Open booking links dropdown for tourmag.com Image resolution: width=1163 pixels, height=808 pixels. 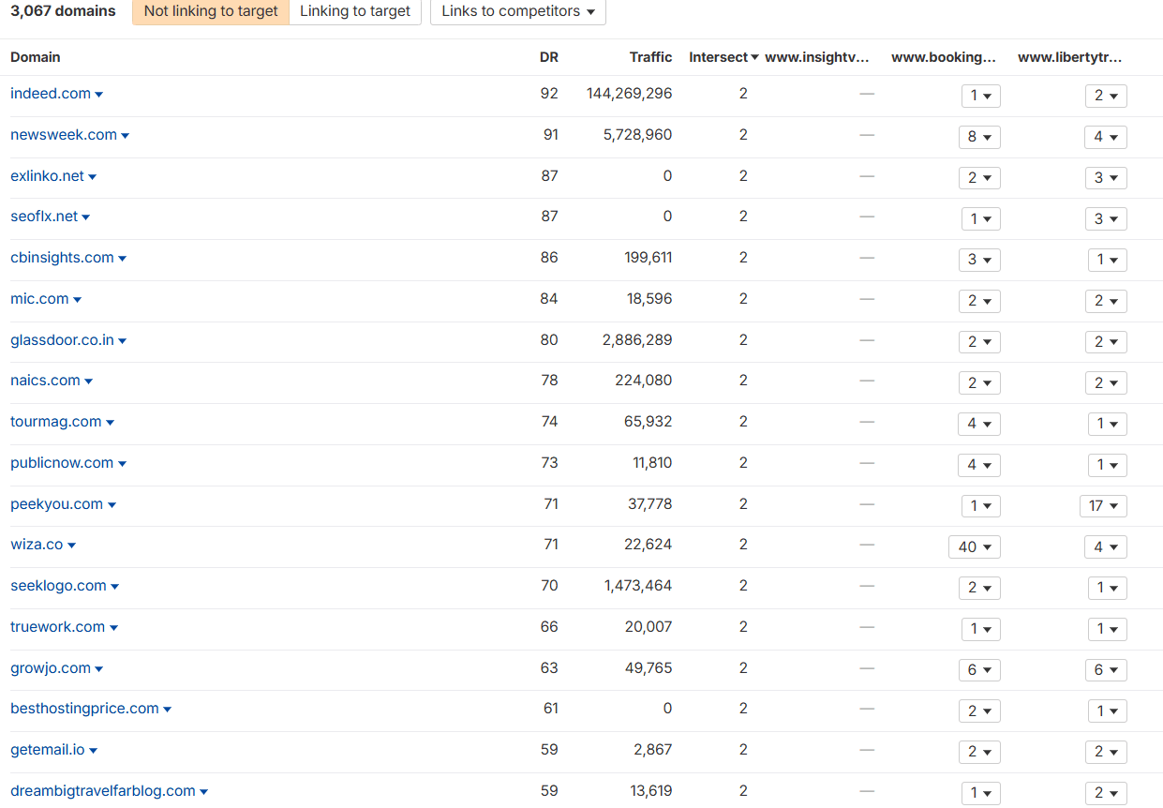click(979, 424)
